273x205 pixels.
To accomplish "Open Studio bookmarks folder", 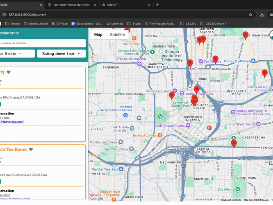I will [134, 24].
